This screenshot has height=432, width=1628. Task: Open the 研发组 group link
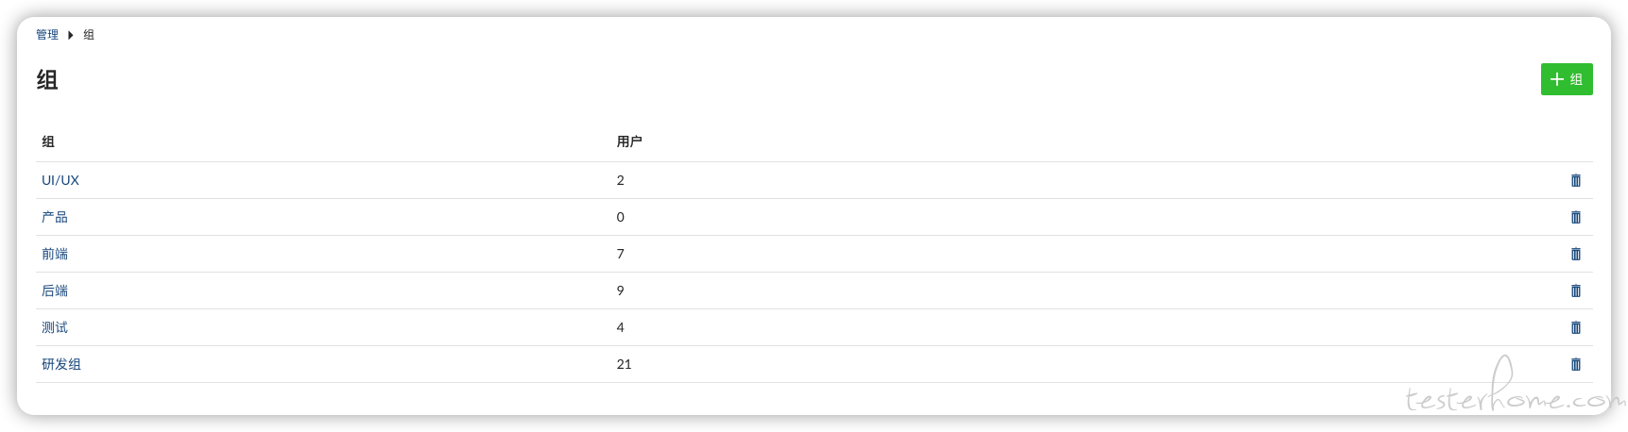coord(61,364)
